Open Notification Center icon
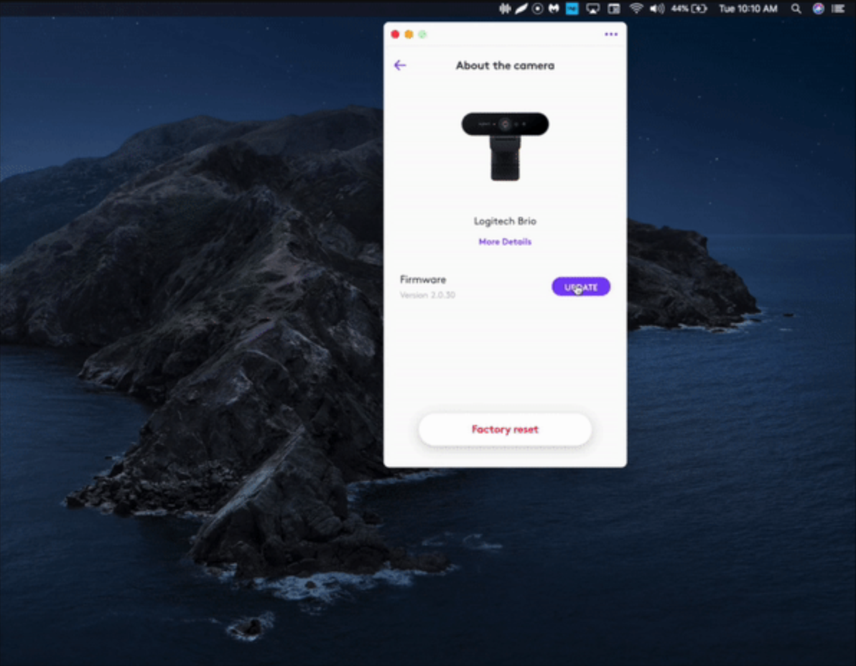 point(838,8)
